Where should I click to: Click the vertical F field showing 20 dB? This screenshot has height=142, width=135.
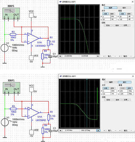124,17
